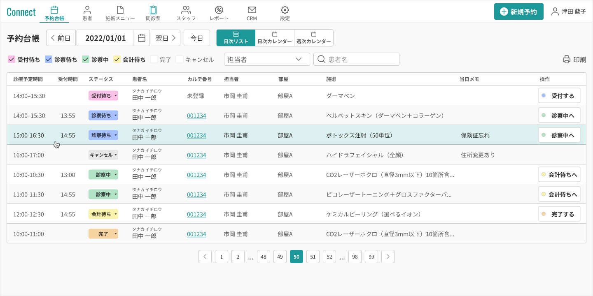Open 診察中 status dropdown in 10:00-10:30 row
Viewport: 593px width, 296px height.
click(x=103, y=174)
